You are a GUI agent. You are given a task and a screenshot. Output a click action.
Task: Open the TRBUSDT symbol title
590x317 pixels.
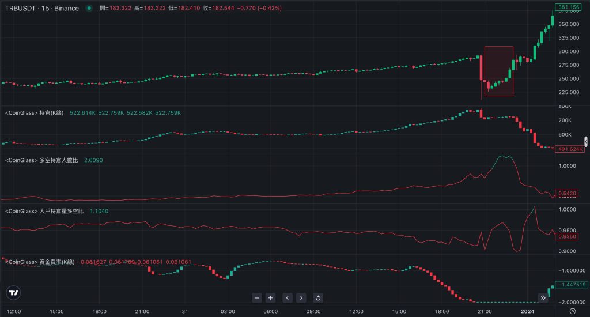click(41, 9)
